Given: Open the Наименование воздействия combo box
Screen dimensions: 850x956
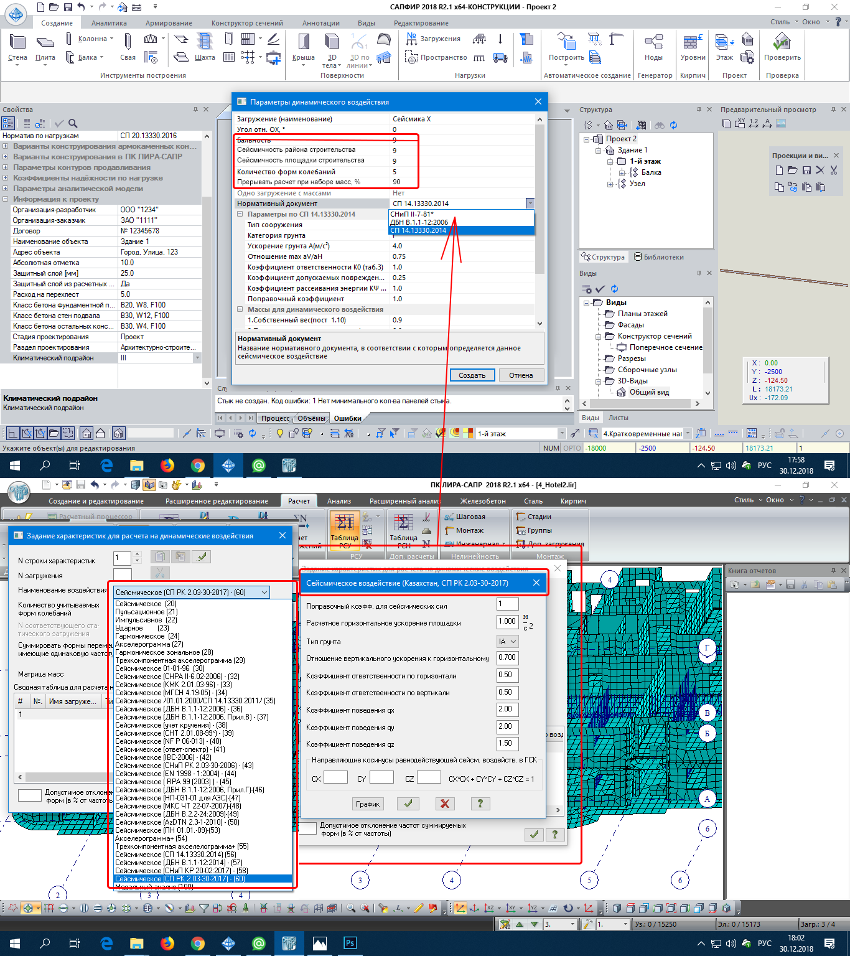Looking at the screenshot, I should point(192,593).
